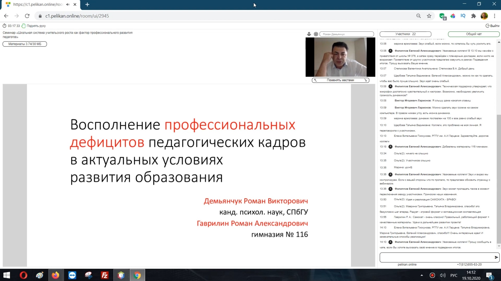Click the chat scrollbar thumb
The image size is (501, 281).
pyautogui.click(x=499, y=179)
